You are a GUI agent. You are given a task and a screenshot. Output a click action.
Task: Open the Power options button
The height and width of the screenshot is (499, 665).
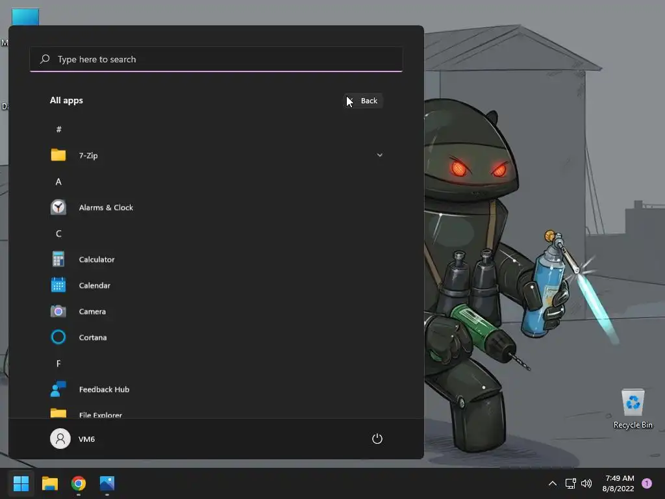click(x=377, y=439)
